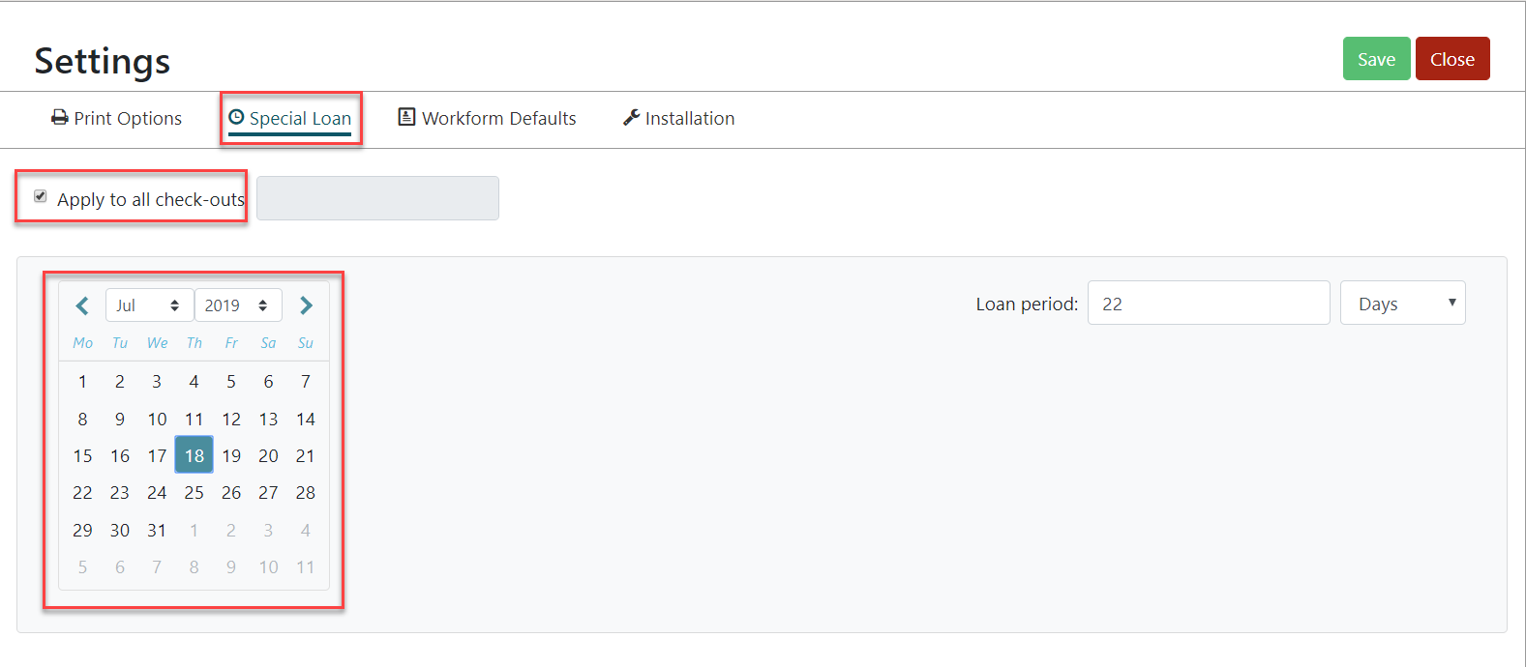Open the Installation tab
This screenshot has width=1526, height=667.
coord(679,118)
